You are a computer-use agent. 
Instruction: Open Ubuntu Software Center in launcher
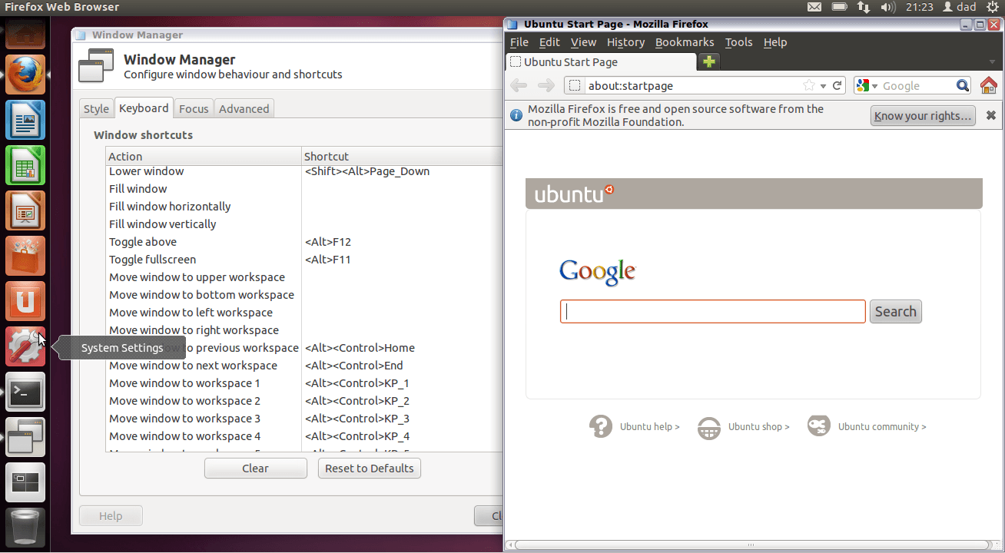(x=26, y=256)
